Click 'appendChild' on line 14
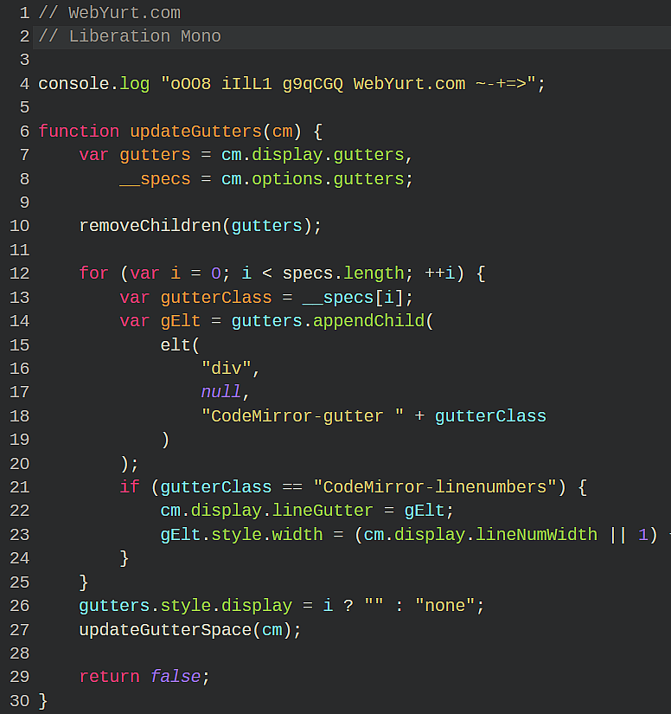 368,321
